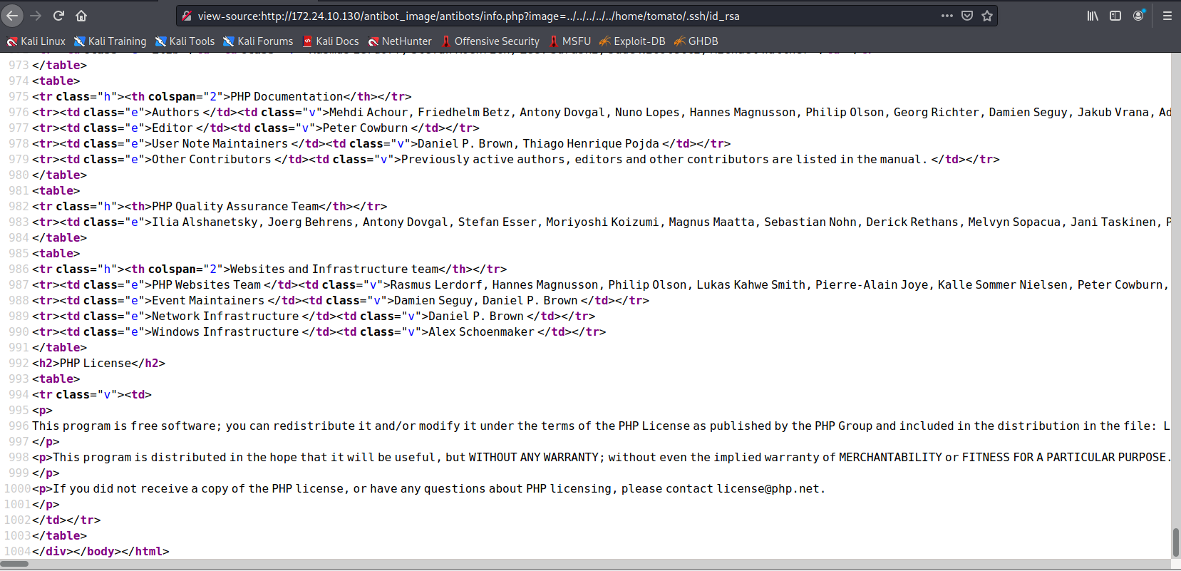Viewport: 1181px width, 571px height.
Task: Open the Exploit-DB bookmark
Action: [x=632, y=41]
